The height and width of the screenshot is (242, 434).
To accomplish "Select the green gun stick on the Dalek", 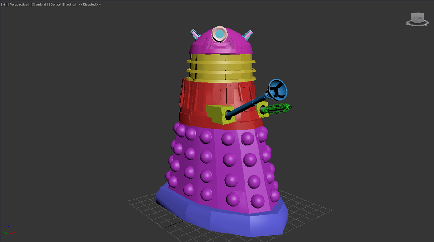I will click(x=277, y=108).
